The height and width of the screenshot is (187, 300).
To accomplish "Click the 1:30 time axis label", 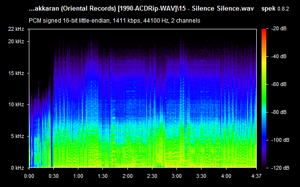I will click(103, 176).
